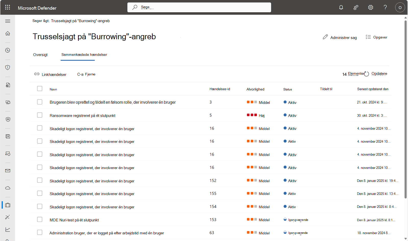
Task: Check the row with incident ID 154
Action: tap(40, 206)
